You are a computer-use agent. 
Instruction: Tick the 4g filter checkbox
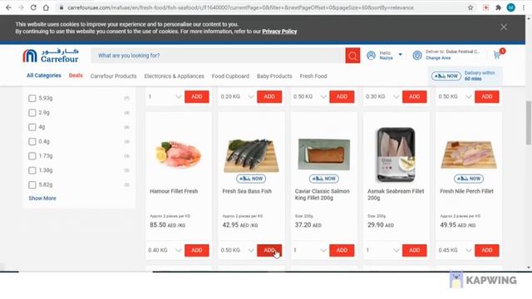coord(32,127)
